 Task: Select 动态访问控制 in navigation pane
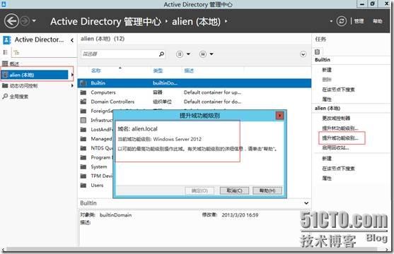click(23, 86)
